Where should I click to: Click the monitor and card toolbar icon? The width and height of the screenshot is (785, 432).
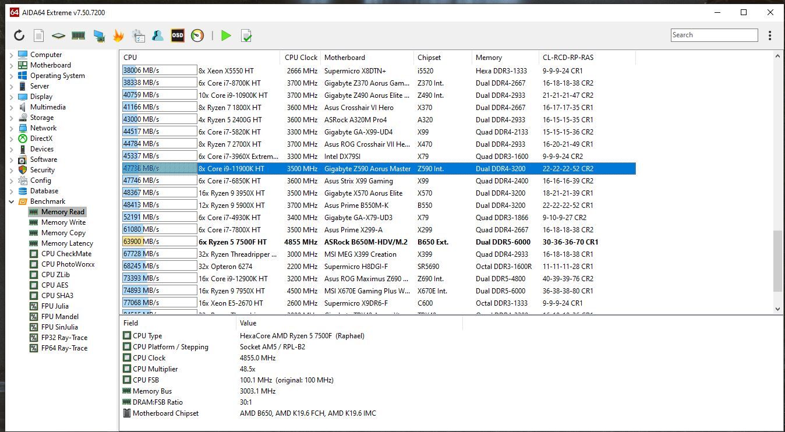99,36
